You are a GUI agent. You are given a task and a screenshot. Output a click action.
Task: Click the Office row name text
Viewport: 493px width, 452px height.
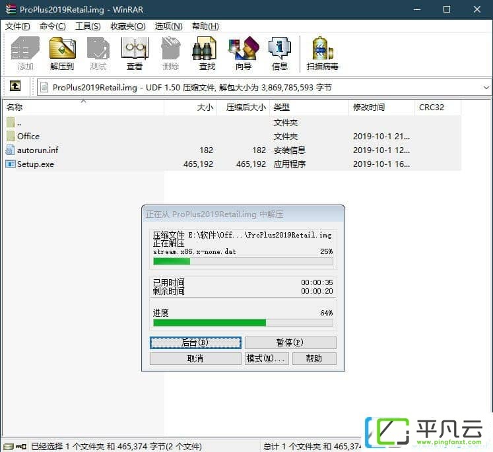tap(28, 136)
